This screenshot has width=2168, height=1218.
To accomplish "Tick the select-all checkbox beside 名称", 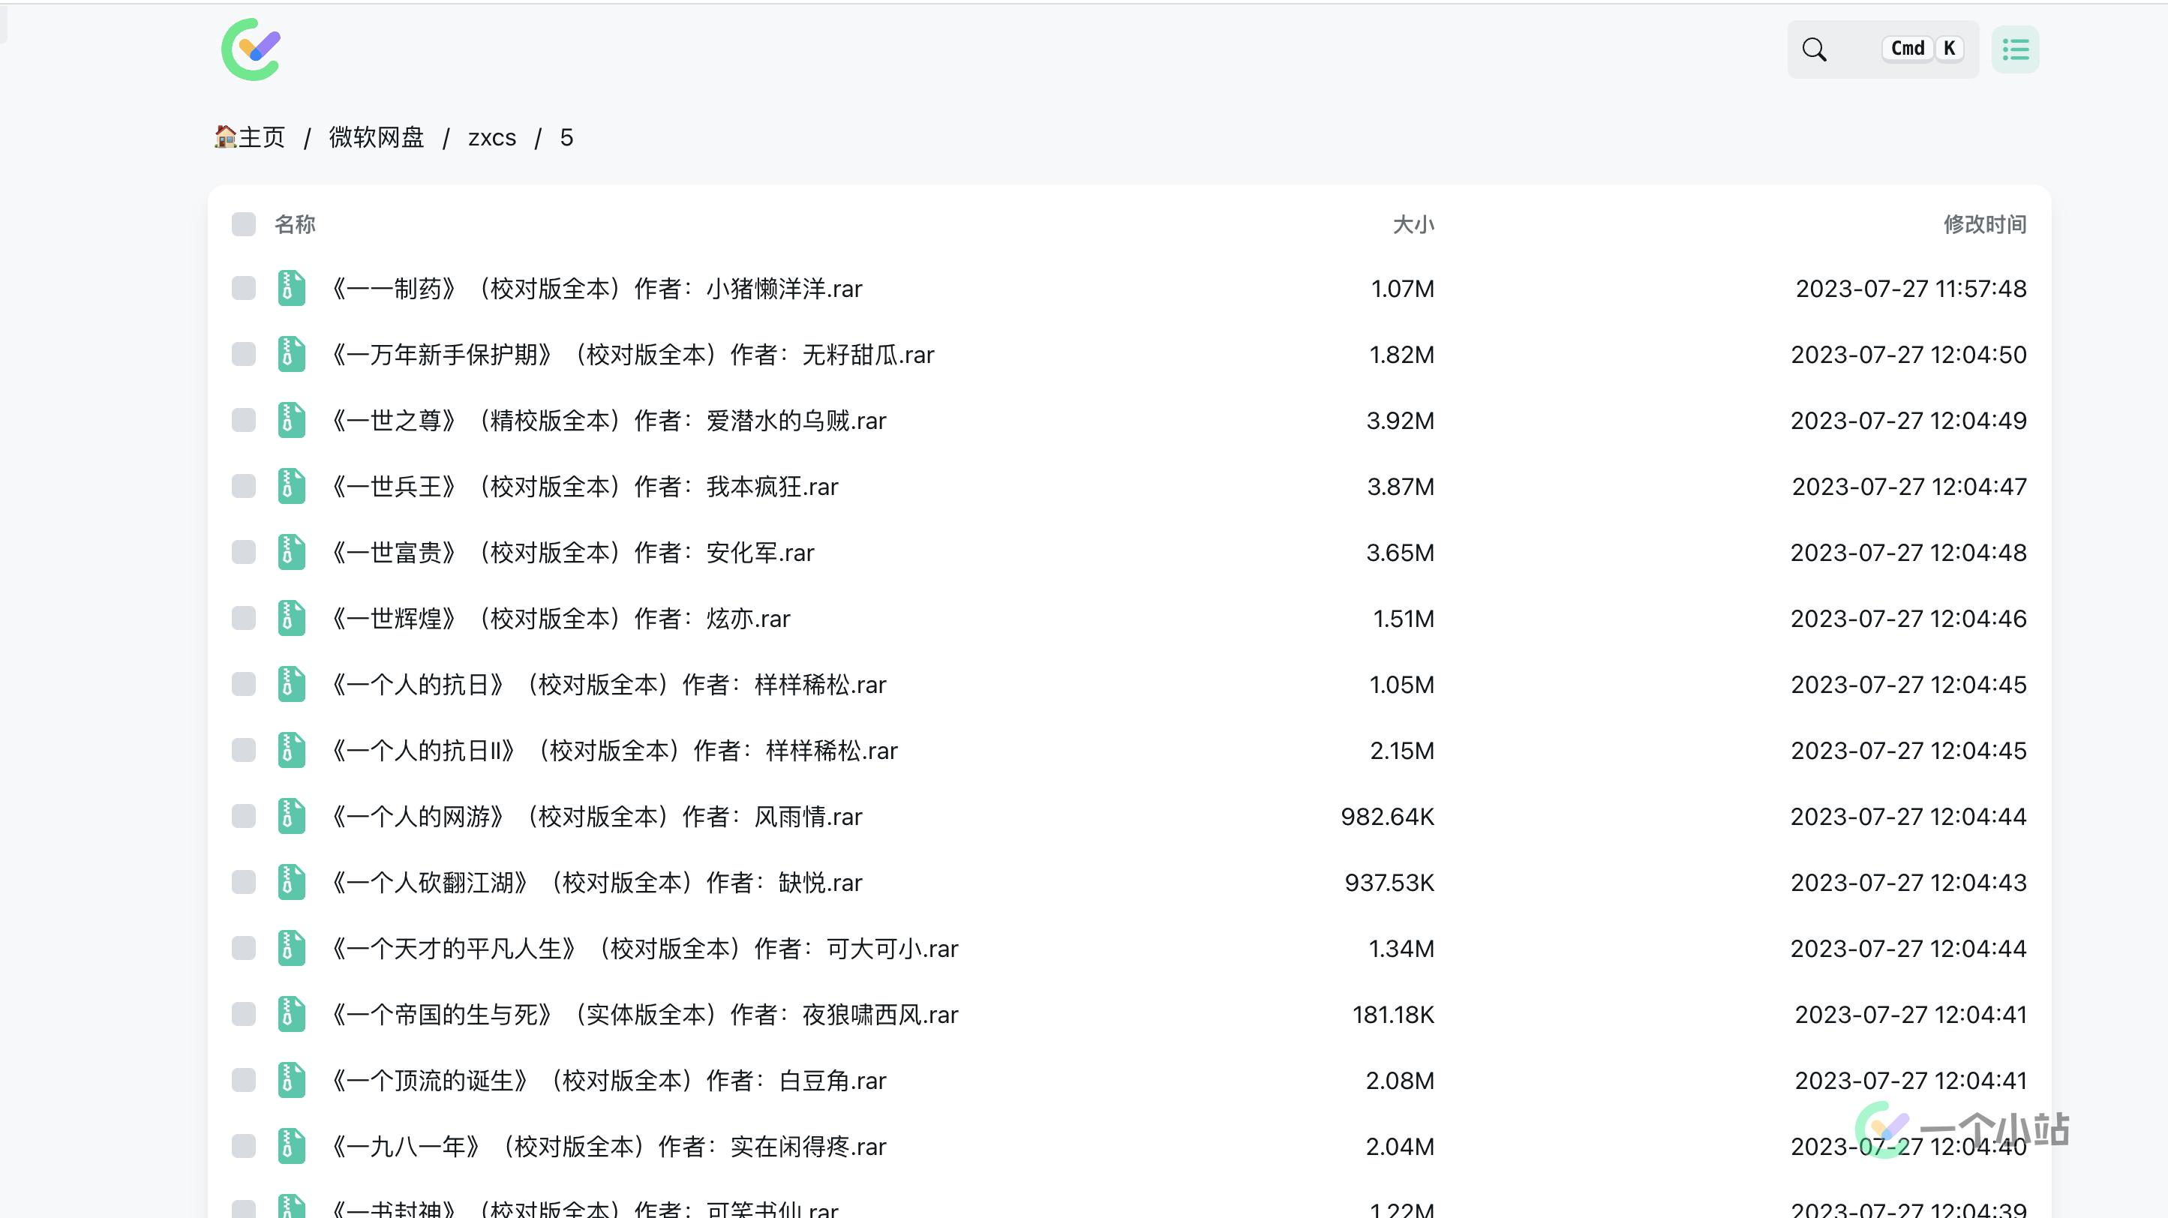I will point(243,224).
